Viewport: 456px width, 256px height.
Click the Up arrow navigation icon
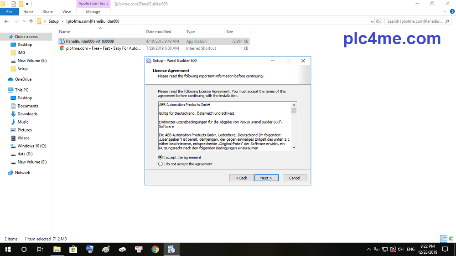coord(31,21)
